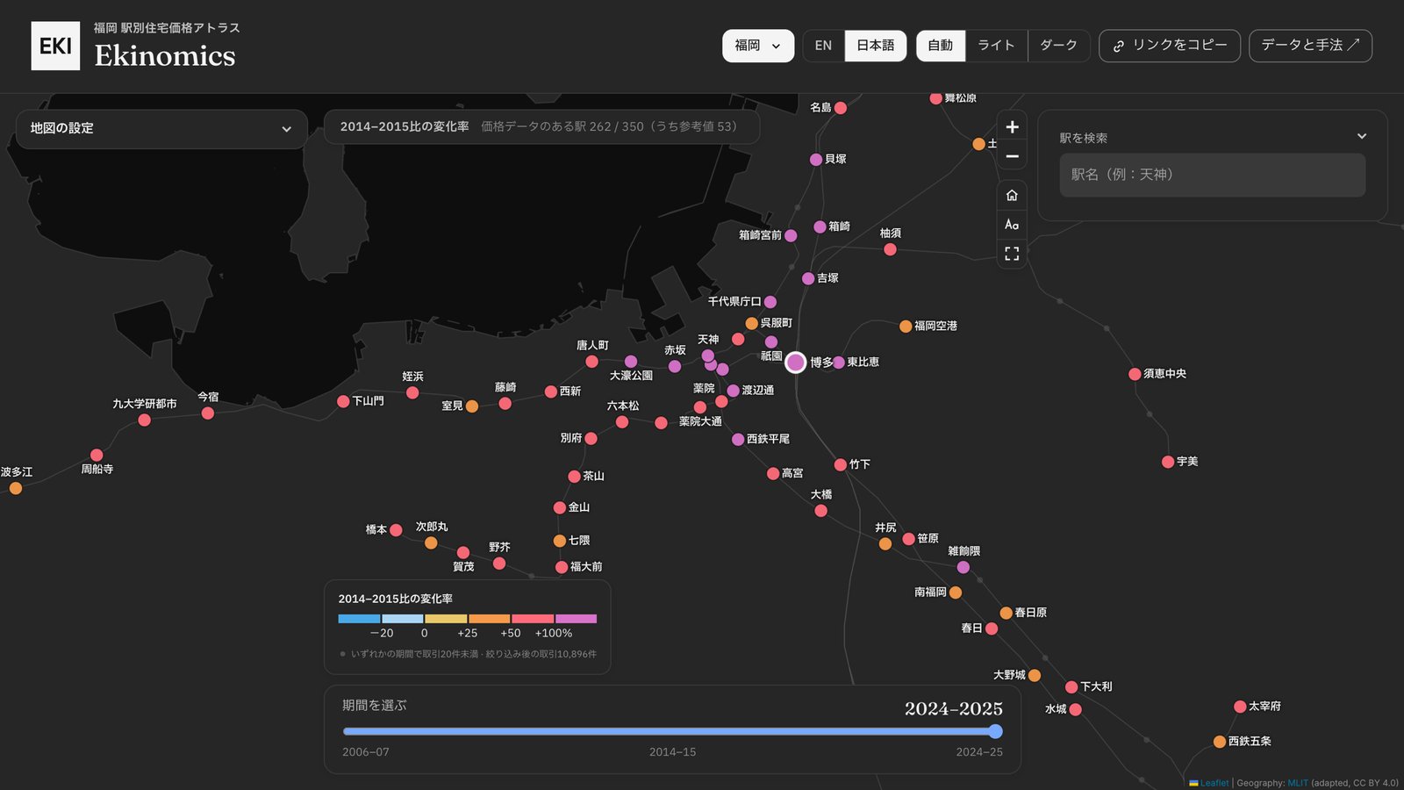Zoom in the map with plus button
The height and width of the screenshot is (790, 1404).
[x=1012, y=127]
